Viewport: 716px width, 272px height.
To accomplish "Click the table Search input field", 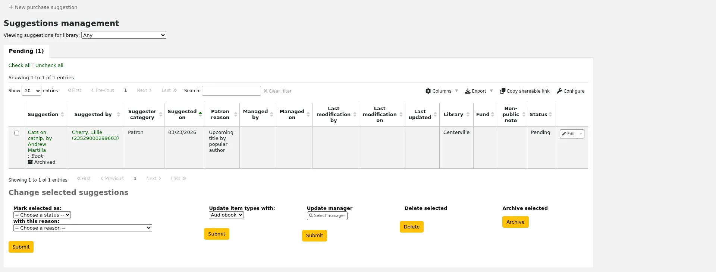I will [x=231, y=91].
